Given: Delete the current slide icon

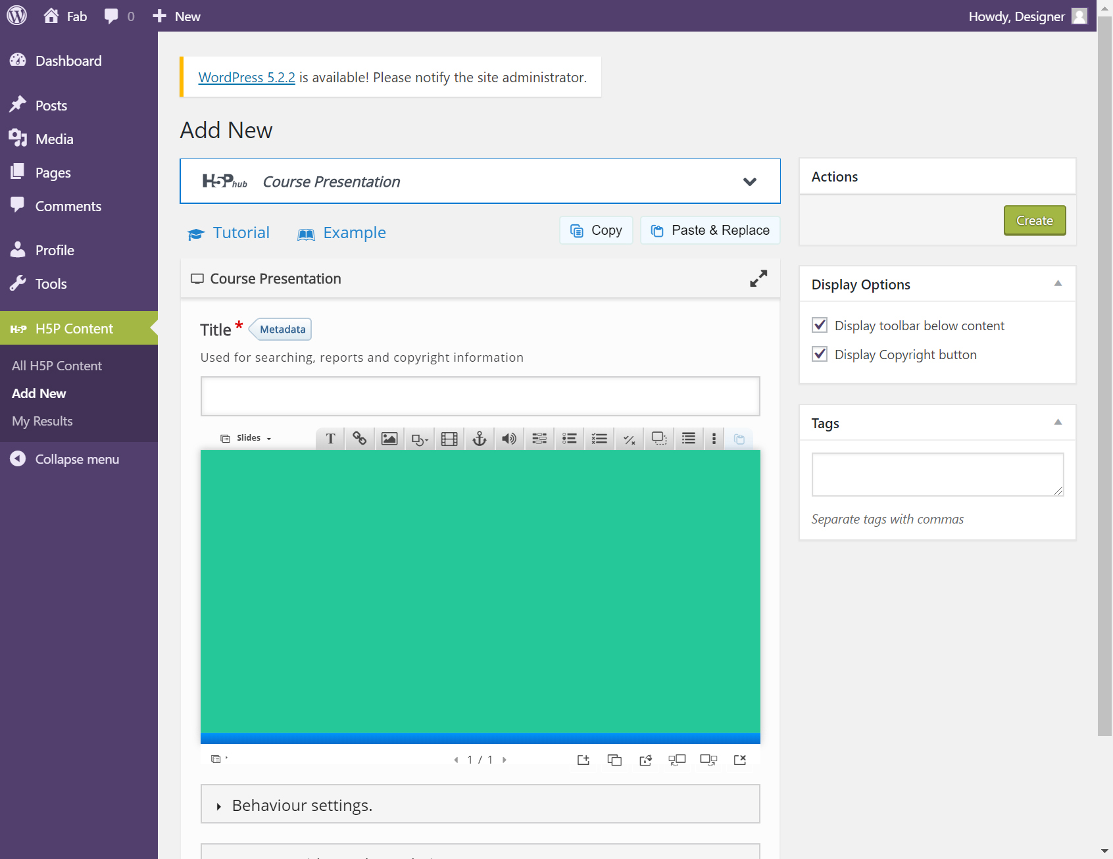Looking at the screenshot, I should pyautogui.click(x=739, y=760).
